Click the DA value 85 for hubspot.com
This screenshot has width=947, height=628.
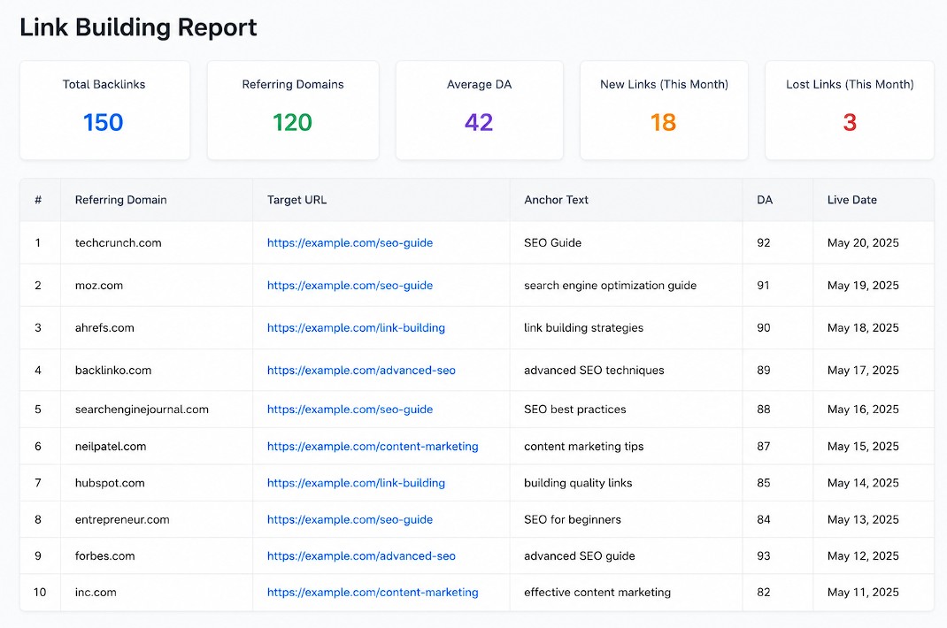[764, 483]
